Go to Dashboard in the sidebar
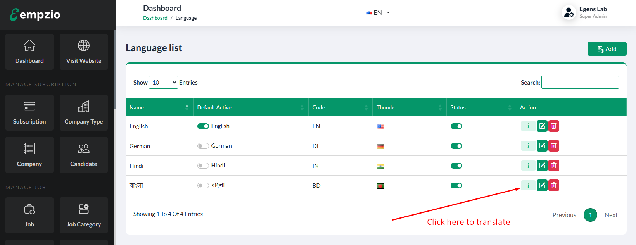The width and height of the screenshot is (636, 245). click(x=29, y=52)
